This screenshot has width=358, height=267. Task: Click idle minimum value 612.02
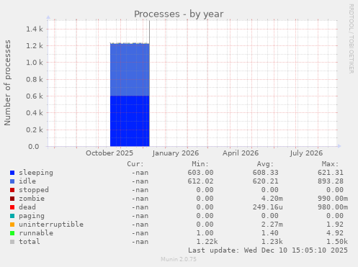[x=200, y=181]
